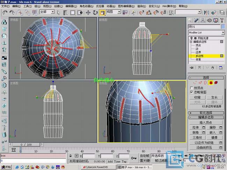The height and width of the screenshot is (170, 227).
Task: Switch to the Modify tab with the arc icon
Action: pos(197,21)
